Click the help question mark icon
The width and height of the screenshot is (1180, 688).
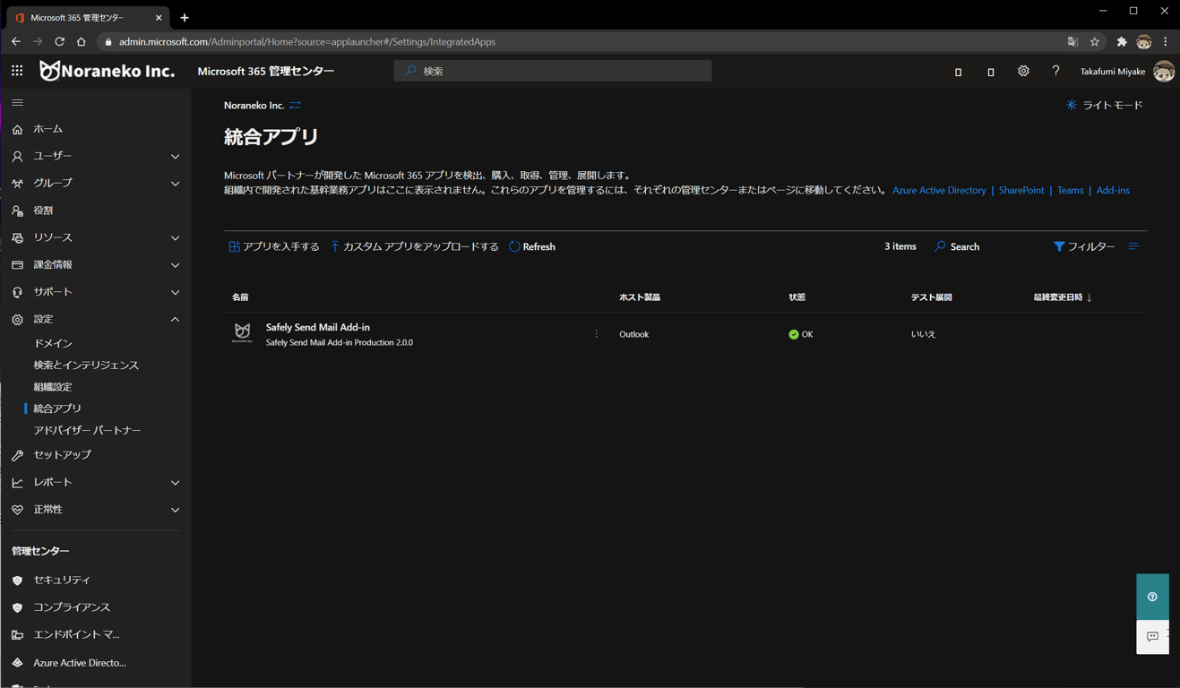pyautogui.click(x=1055, y=71)
